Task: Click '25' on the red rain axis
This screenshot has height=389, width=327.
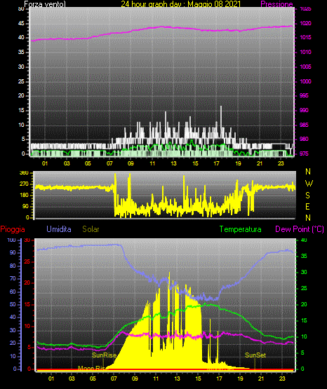Action: [x=27, y=261]
